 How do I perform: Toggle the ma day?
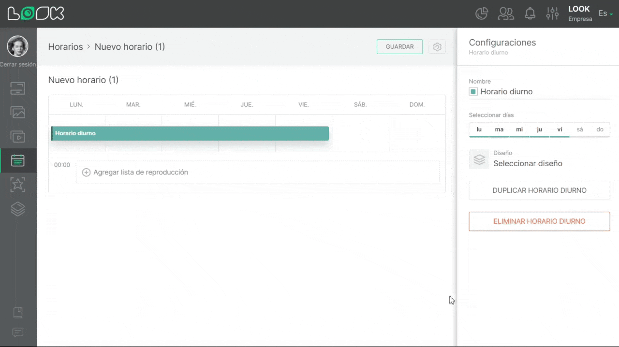click(499, 130)
